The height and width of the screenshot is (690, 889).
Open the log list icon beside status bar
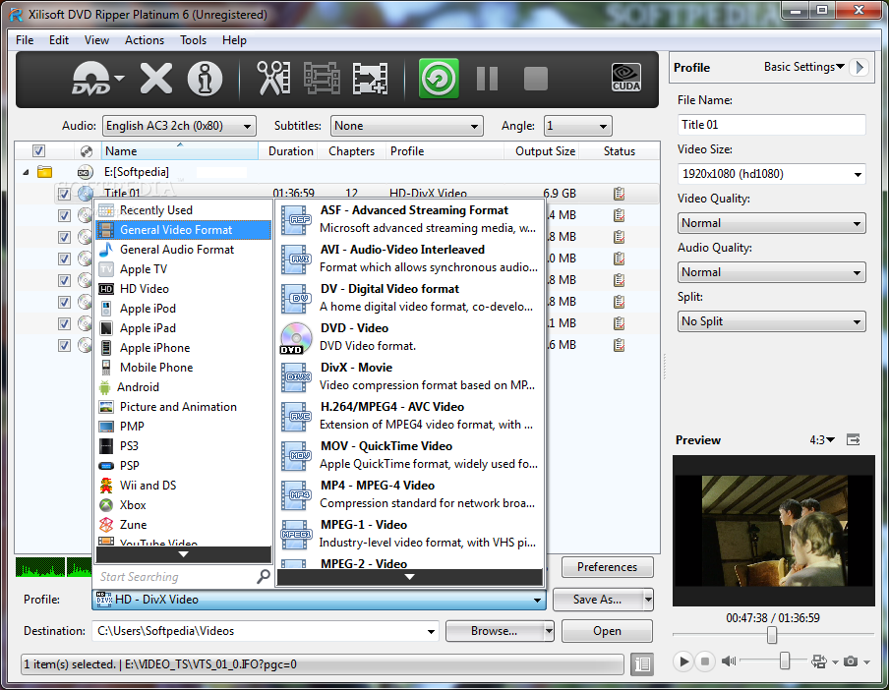(x=642, y=663)
